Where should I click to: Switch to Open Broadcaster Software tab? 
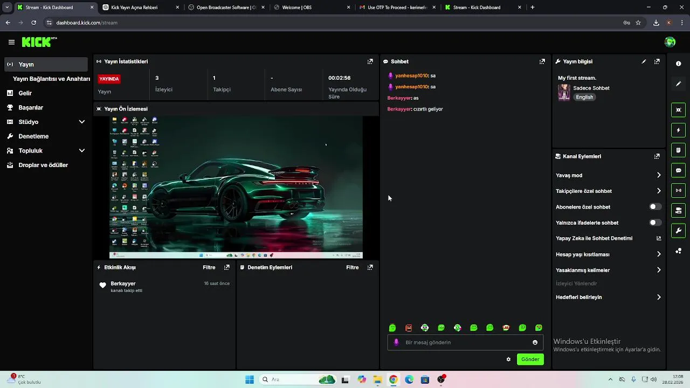coord(226,8)
